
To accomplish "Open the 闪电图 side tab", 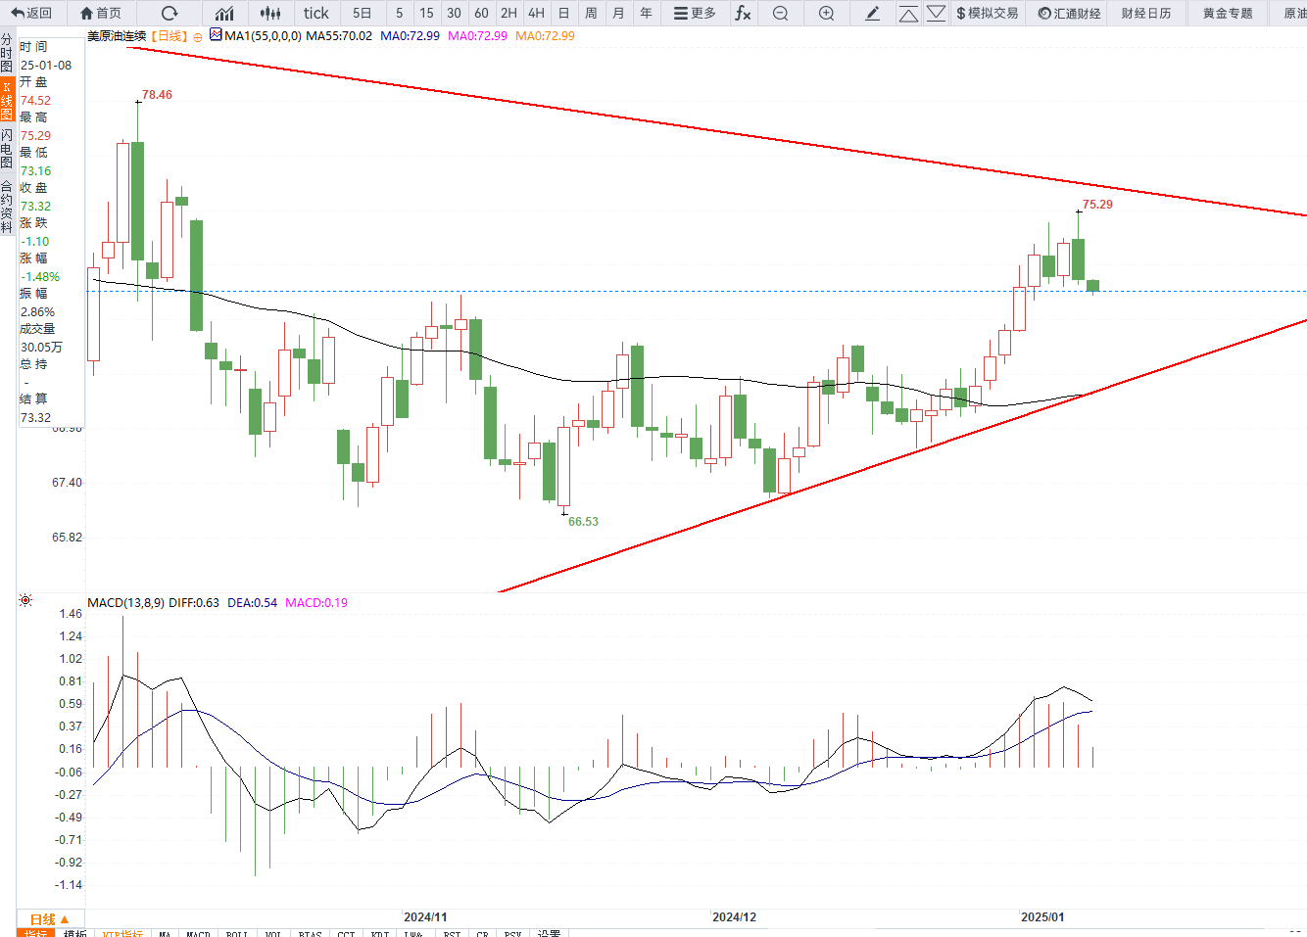I will point(7,149).
